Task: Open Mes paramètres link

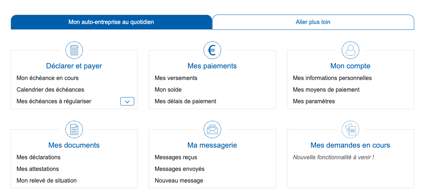Action: (314, 101)
